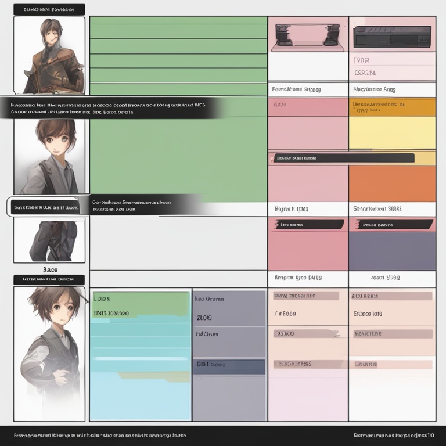The image size is (446, 446).
Task: Select the hooded brown-cloak character portrait
Action: (x=49, y=56)
